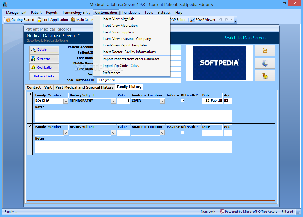Expand History Subject dropdown in new record
Image resolution: width=303 pixels, height=217 pixels.
[x=113, y=133]
